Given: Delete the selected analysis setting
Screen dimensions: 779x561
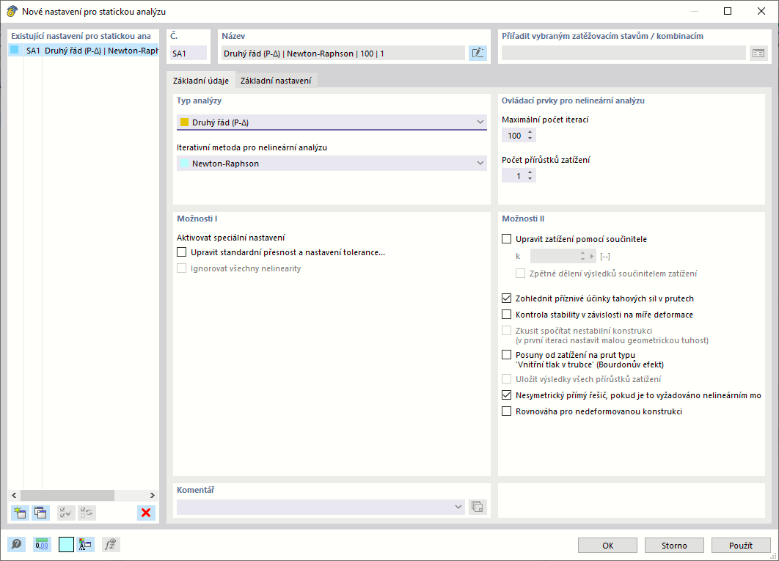Looking at the screenshot, I should tap(145, 513).
